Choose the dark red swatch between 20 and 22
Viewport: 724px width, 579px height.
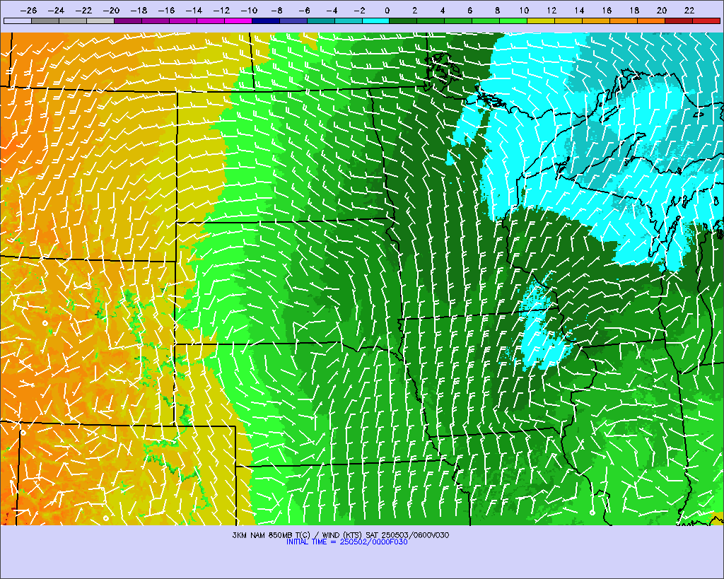(x=679, y=21)
